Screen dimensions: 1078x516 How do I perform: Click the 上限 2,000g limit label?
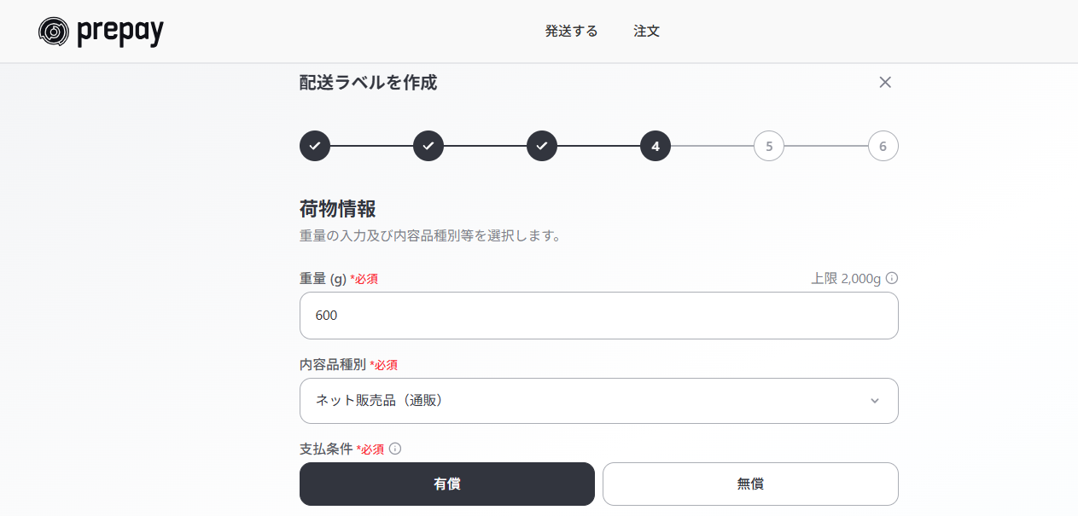tap(846, 278)
